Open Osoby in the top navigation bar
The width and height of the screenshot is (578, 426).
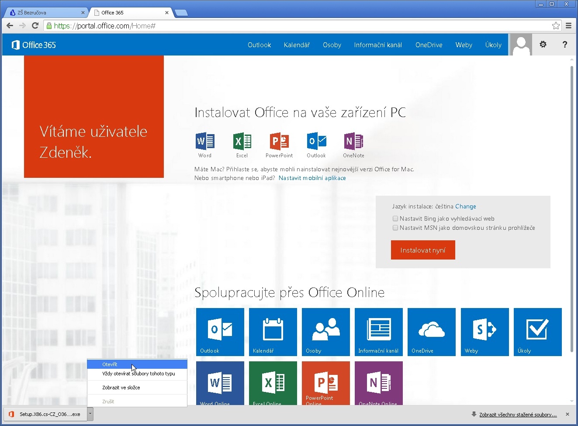[332, 45]
